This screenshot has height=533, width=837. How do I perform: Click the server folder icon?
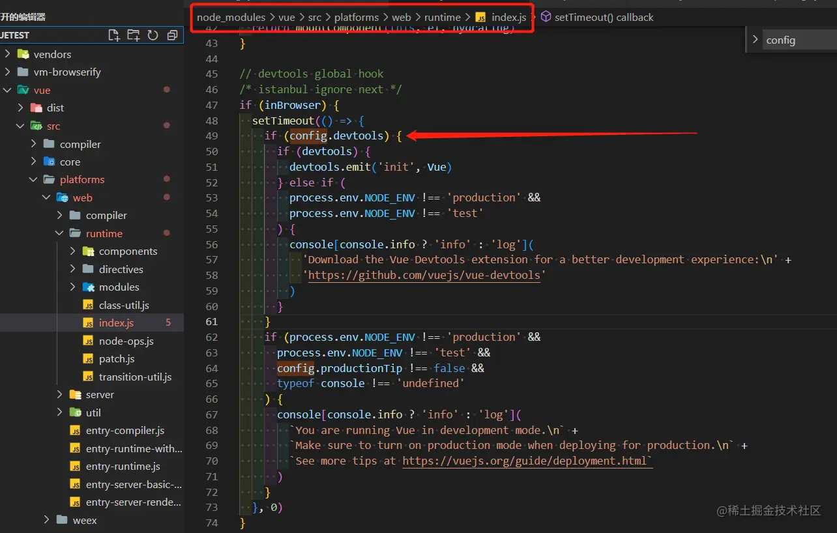75,395
